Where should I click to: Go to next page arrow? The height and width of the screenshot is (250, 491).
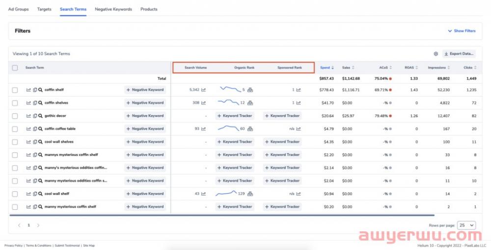point(38,225)
